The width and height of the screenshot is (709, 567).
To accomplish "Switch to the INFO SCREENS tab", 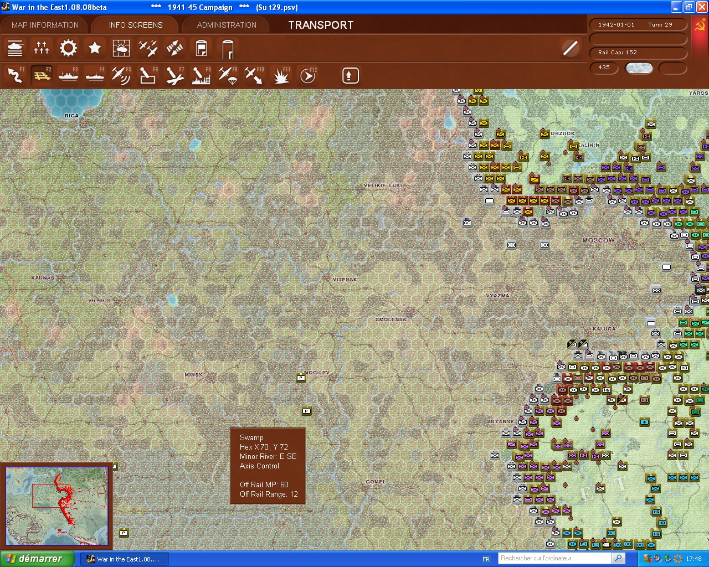I will click(x=136, y=25).
